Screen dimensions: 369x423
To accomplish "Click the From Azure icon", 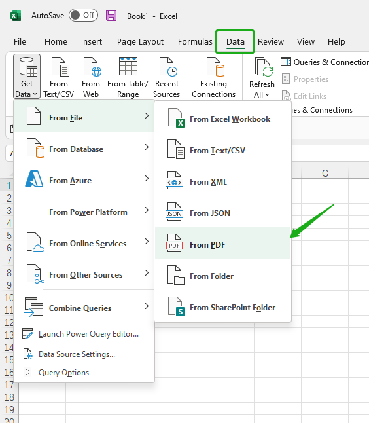I will point(34,179).
